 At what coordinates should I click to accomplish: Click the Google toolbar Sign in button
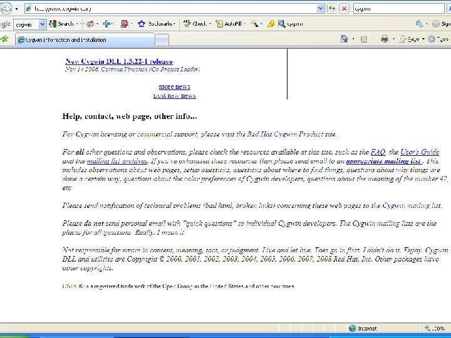point(441,24)
